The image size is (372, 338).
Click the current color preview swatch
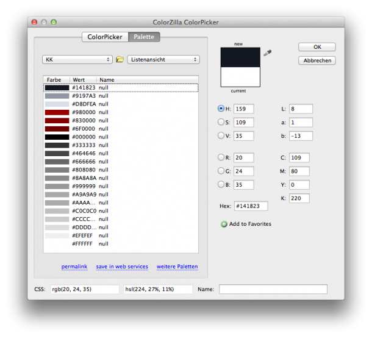240,77
